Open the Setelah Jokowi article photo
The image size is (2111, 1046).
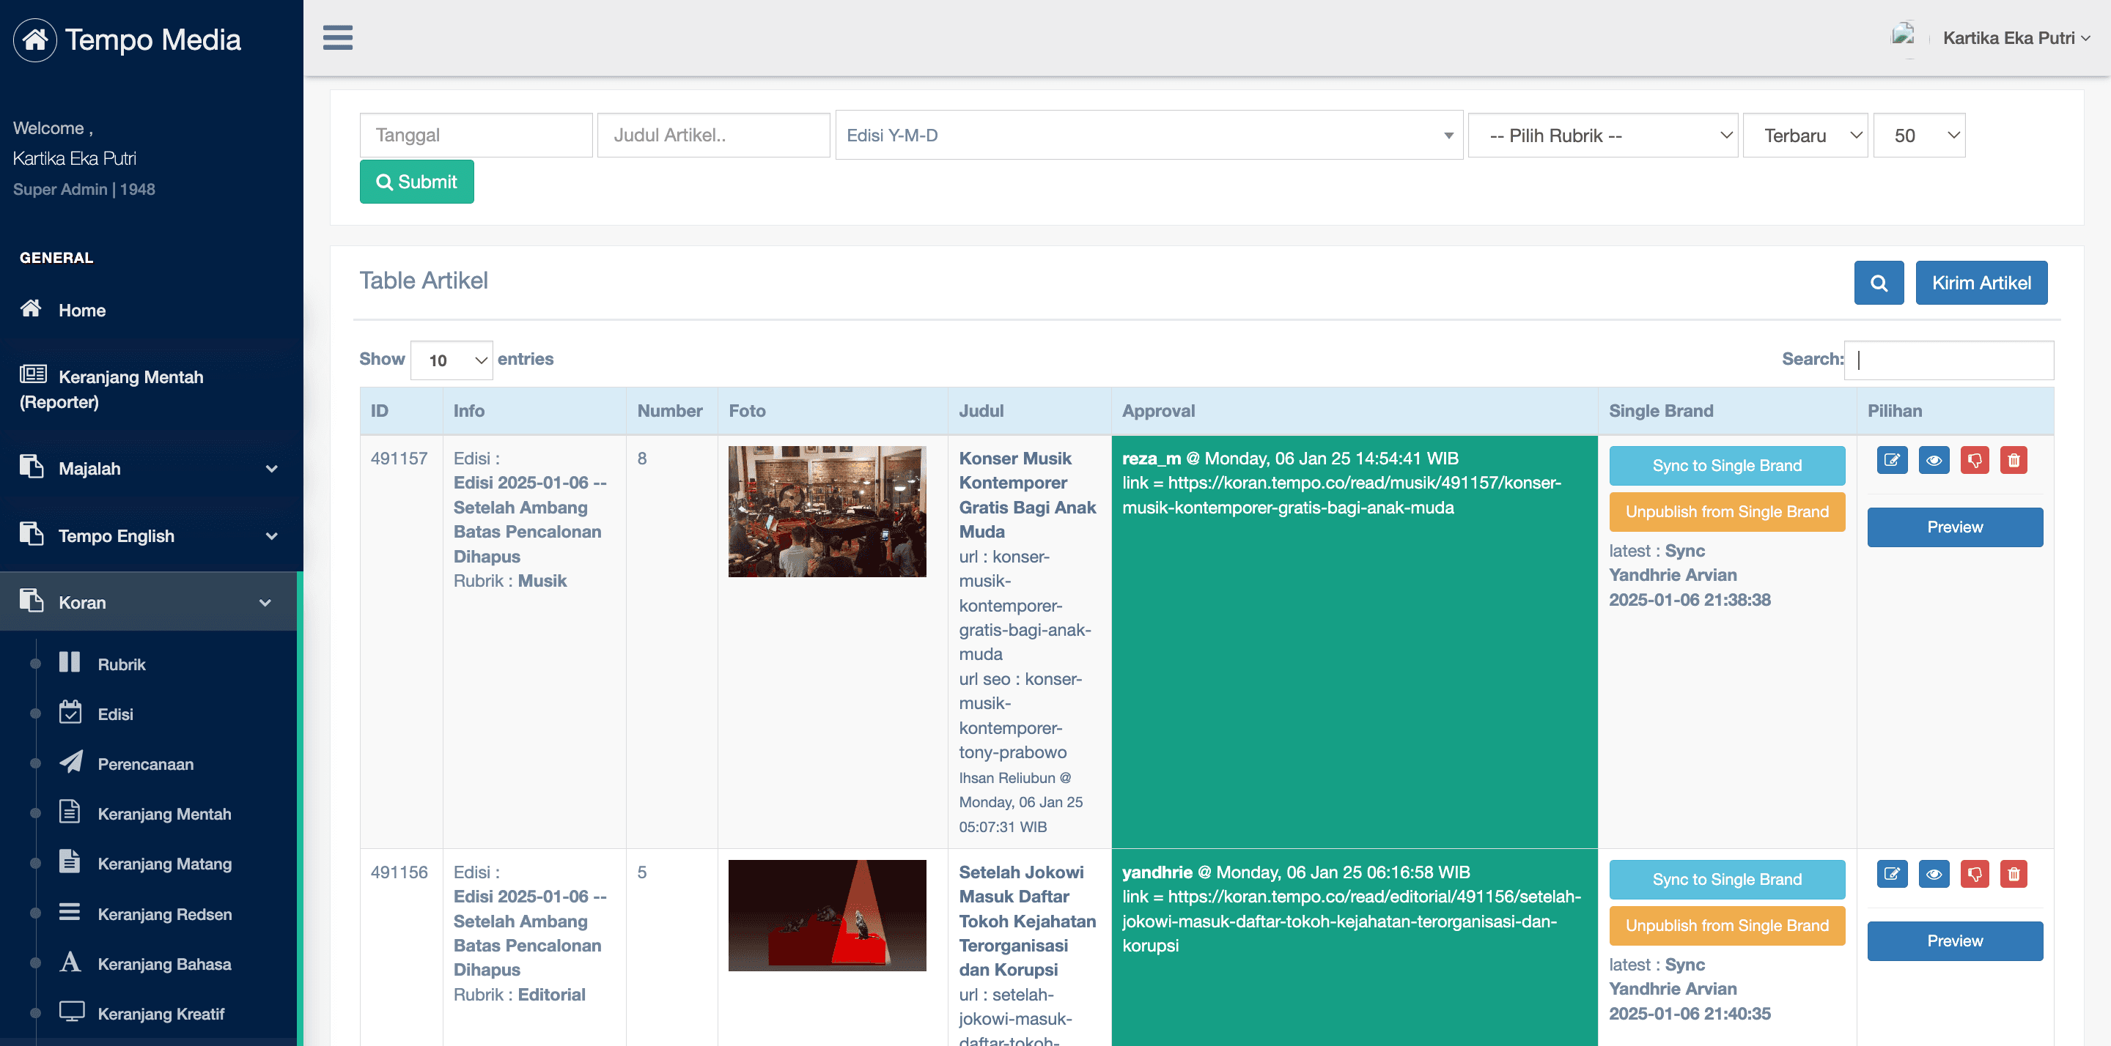(828, 916)
